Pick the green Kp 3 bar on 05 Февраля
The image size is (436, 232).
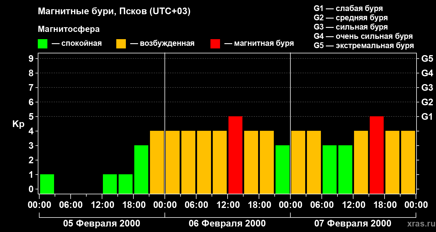(141, 169)
